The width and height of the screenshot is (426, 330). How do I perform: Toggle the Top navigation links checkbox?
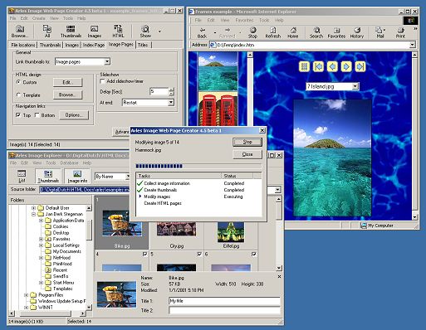[x=18, y=115]
